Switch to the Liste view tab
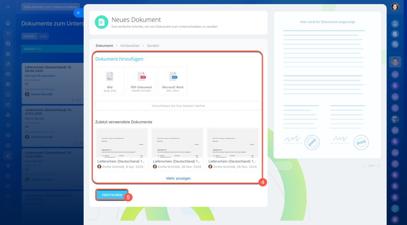The height and width of the screenshot is (225, 407). tap(43, 36)
